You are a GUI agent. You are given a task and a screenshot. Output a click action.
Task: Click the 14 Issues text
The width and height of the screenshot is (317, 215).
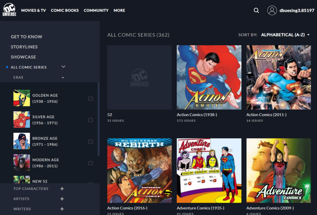(x=254, y=120)
